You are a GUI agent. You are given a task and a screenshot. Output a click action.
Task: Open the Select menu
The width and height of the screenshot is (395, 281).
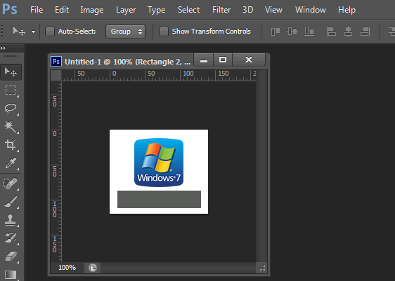[x=188, y=10]
